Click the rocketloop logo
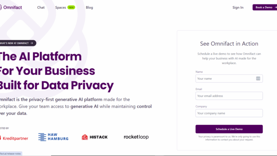This screenshot has height=156, width=277. click(136, 137)
